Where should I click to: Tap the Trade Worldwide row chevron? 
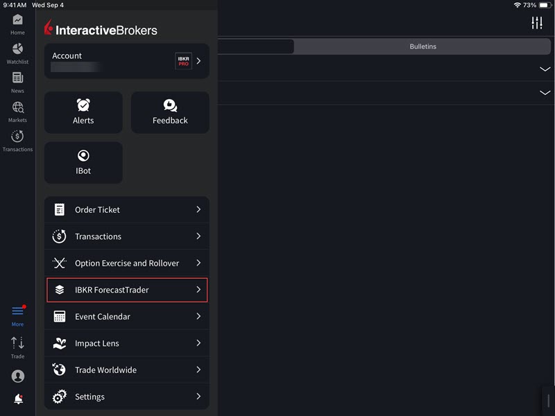[198, 370]
